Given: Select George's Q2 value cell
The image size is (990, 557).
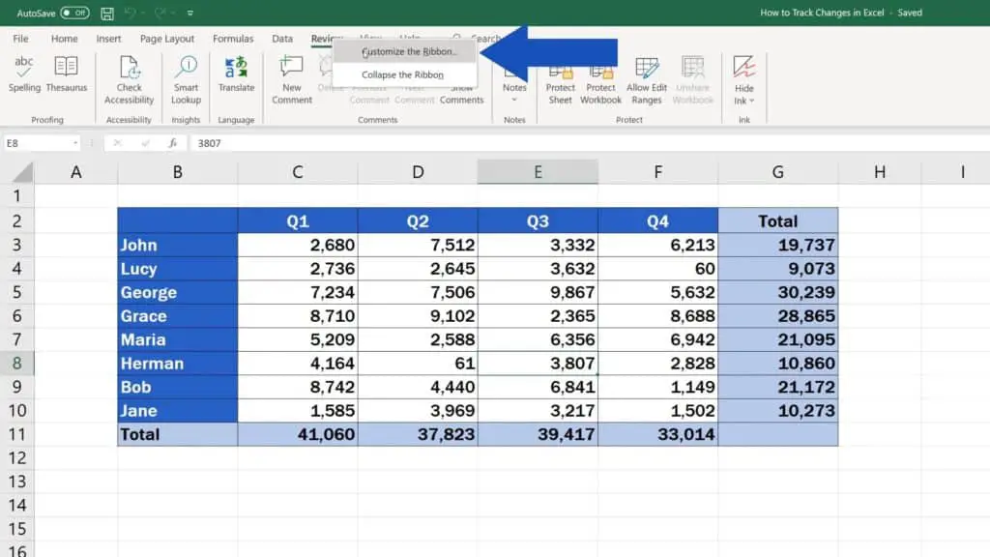Looking at the screenshot, I should [417, 292].
